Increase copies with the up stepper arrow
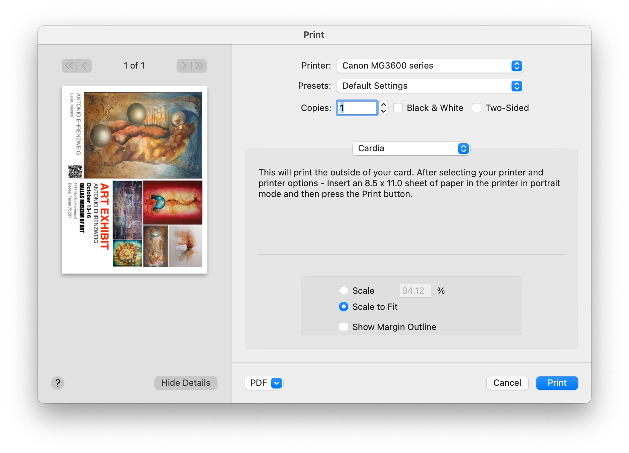Image resolution: width=629 pixels, height=453 pixels. coord(384,105)
